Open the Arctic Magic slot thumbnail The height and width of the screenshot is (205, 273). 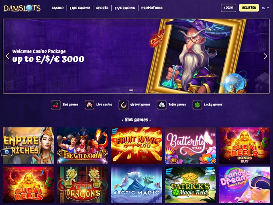coord(136,185)
